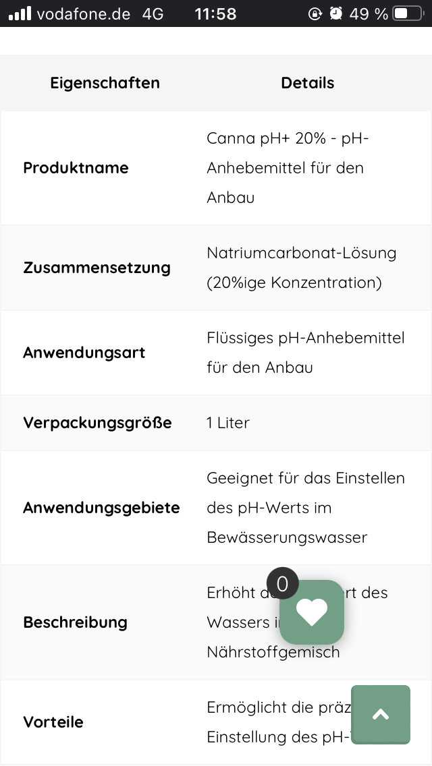Click the Zusammensetzung row label

coord(97,268)
